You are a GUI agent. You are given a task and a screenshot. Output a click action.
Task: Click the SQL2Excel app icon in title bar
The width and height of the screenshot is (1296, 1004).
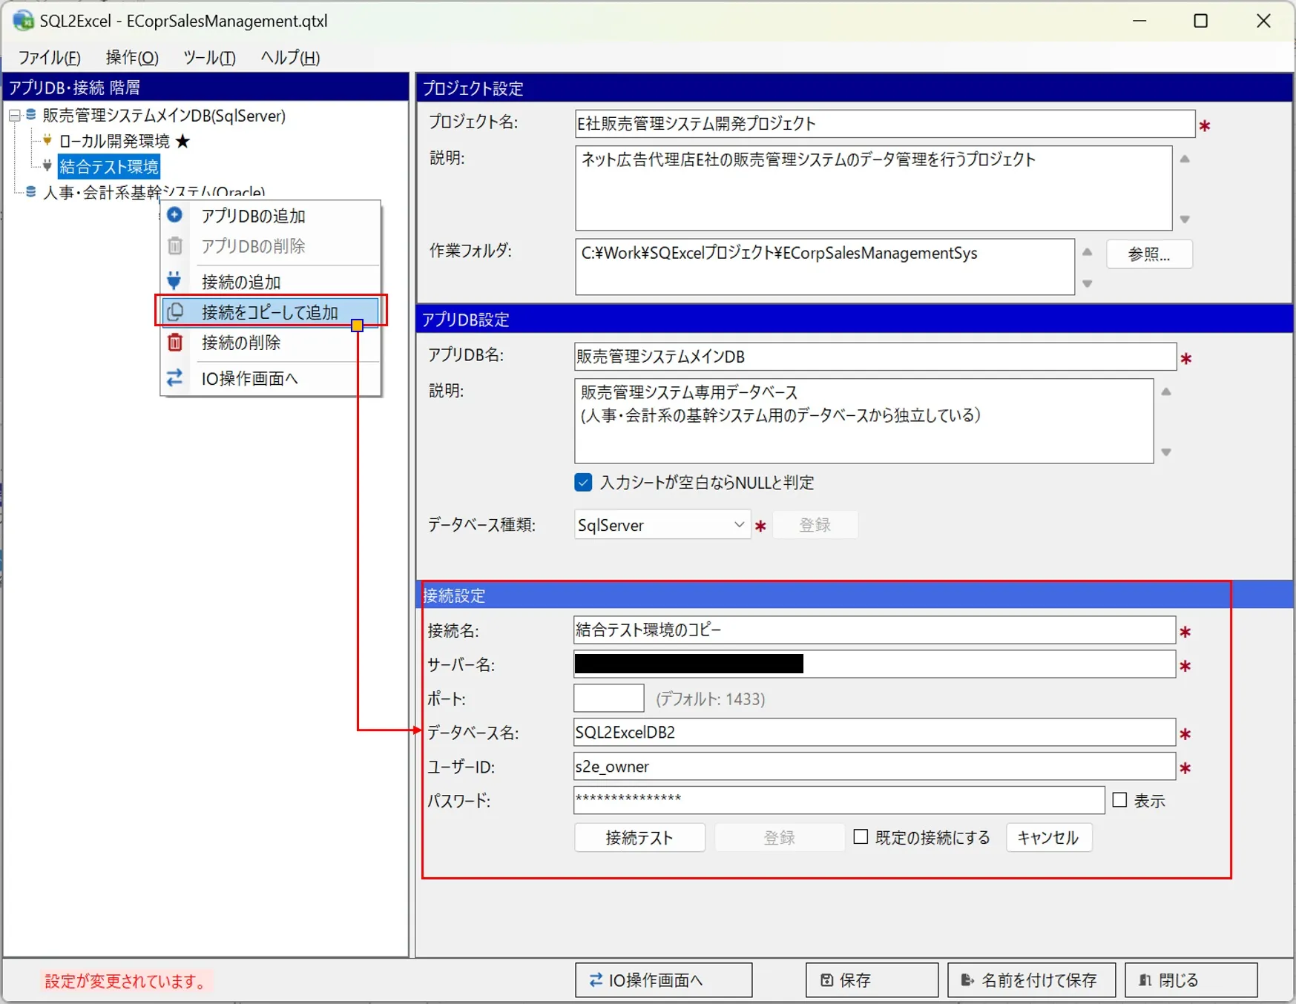(x=23, y=21)
